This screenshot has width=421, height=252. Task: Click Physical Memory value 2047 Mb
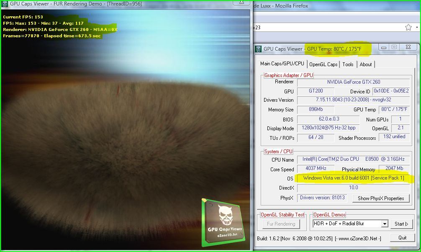394,168
